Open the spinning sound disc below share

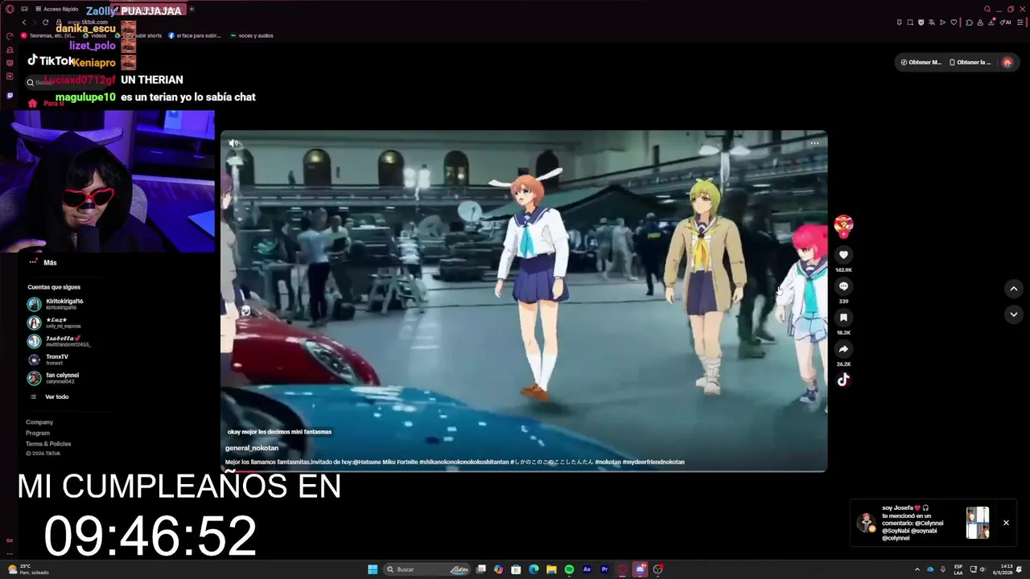843,380
